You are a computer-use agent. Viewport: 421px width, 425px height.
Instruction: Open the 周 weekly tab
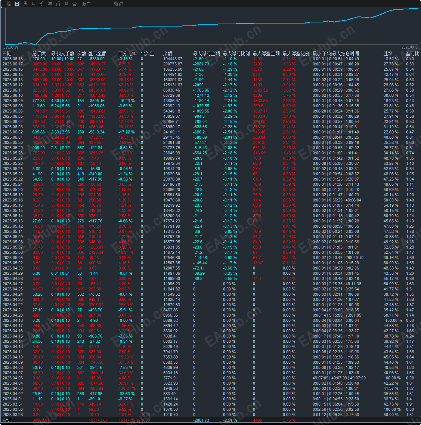[x=25, y=4]
